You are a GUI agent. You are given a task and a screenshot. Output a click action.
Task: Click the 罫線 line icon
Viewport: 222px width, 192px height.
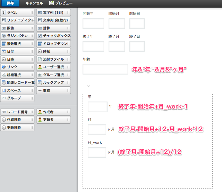click(x=40, y=90)
